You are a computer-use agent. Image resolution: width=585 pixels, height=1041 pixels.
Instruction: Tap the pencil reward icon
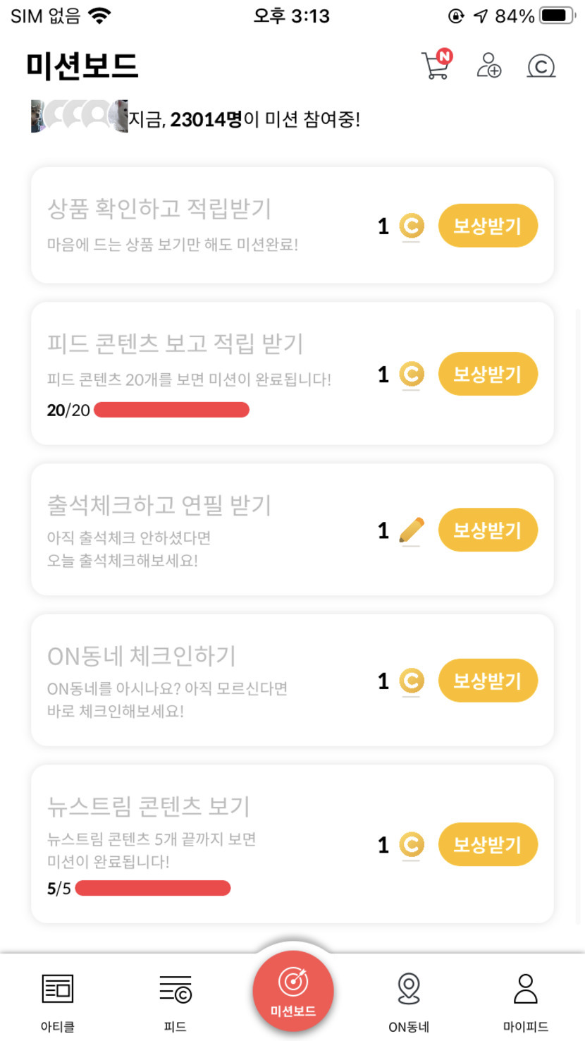click(x=412, y=530)
